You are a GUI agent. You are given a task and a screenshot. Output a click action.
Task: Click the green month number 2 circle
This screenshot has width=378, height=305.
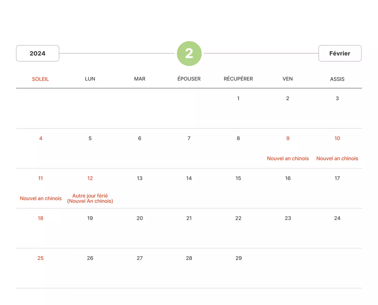pyautogui.click(x=189, y=54)
